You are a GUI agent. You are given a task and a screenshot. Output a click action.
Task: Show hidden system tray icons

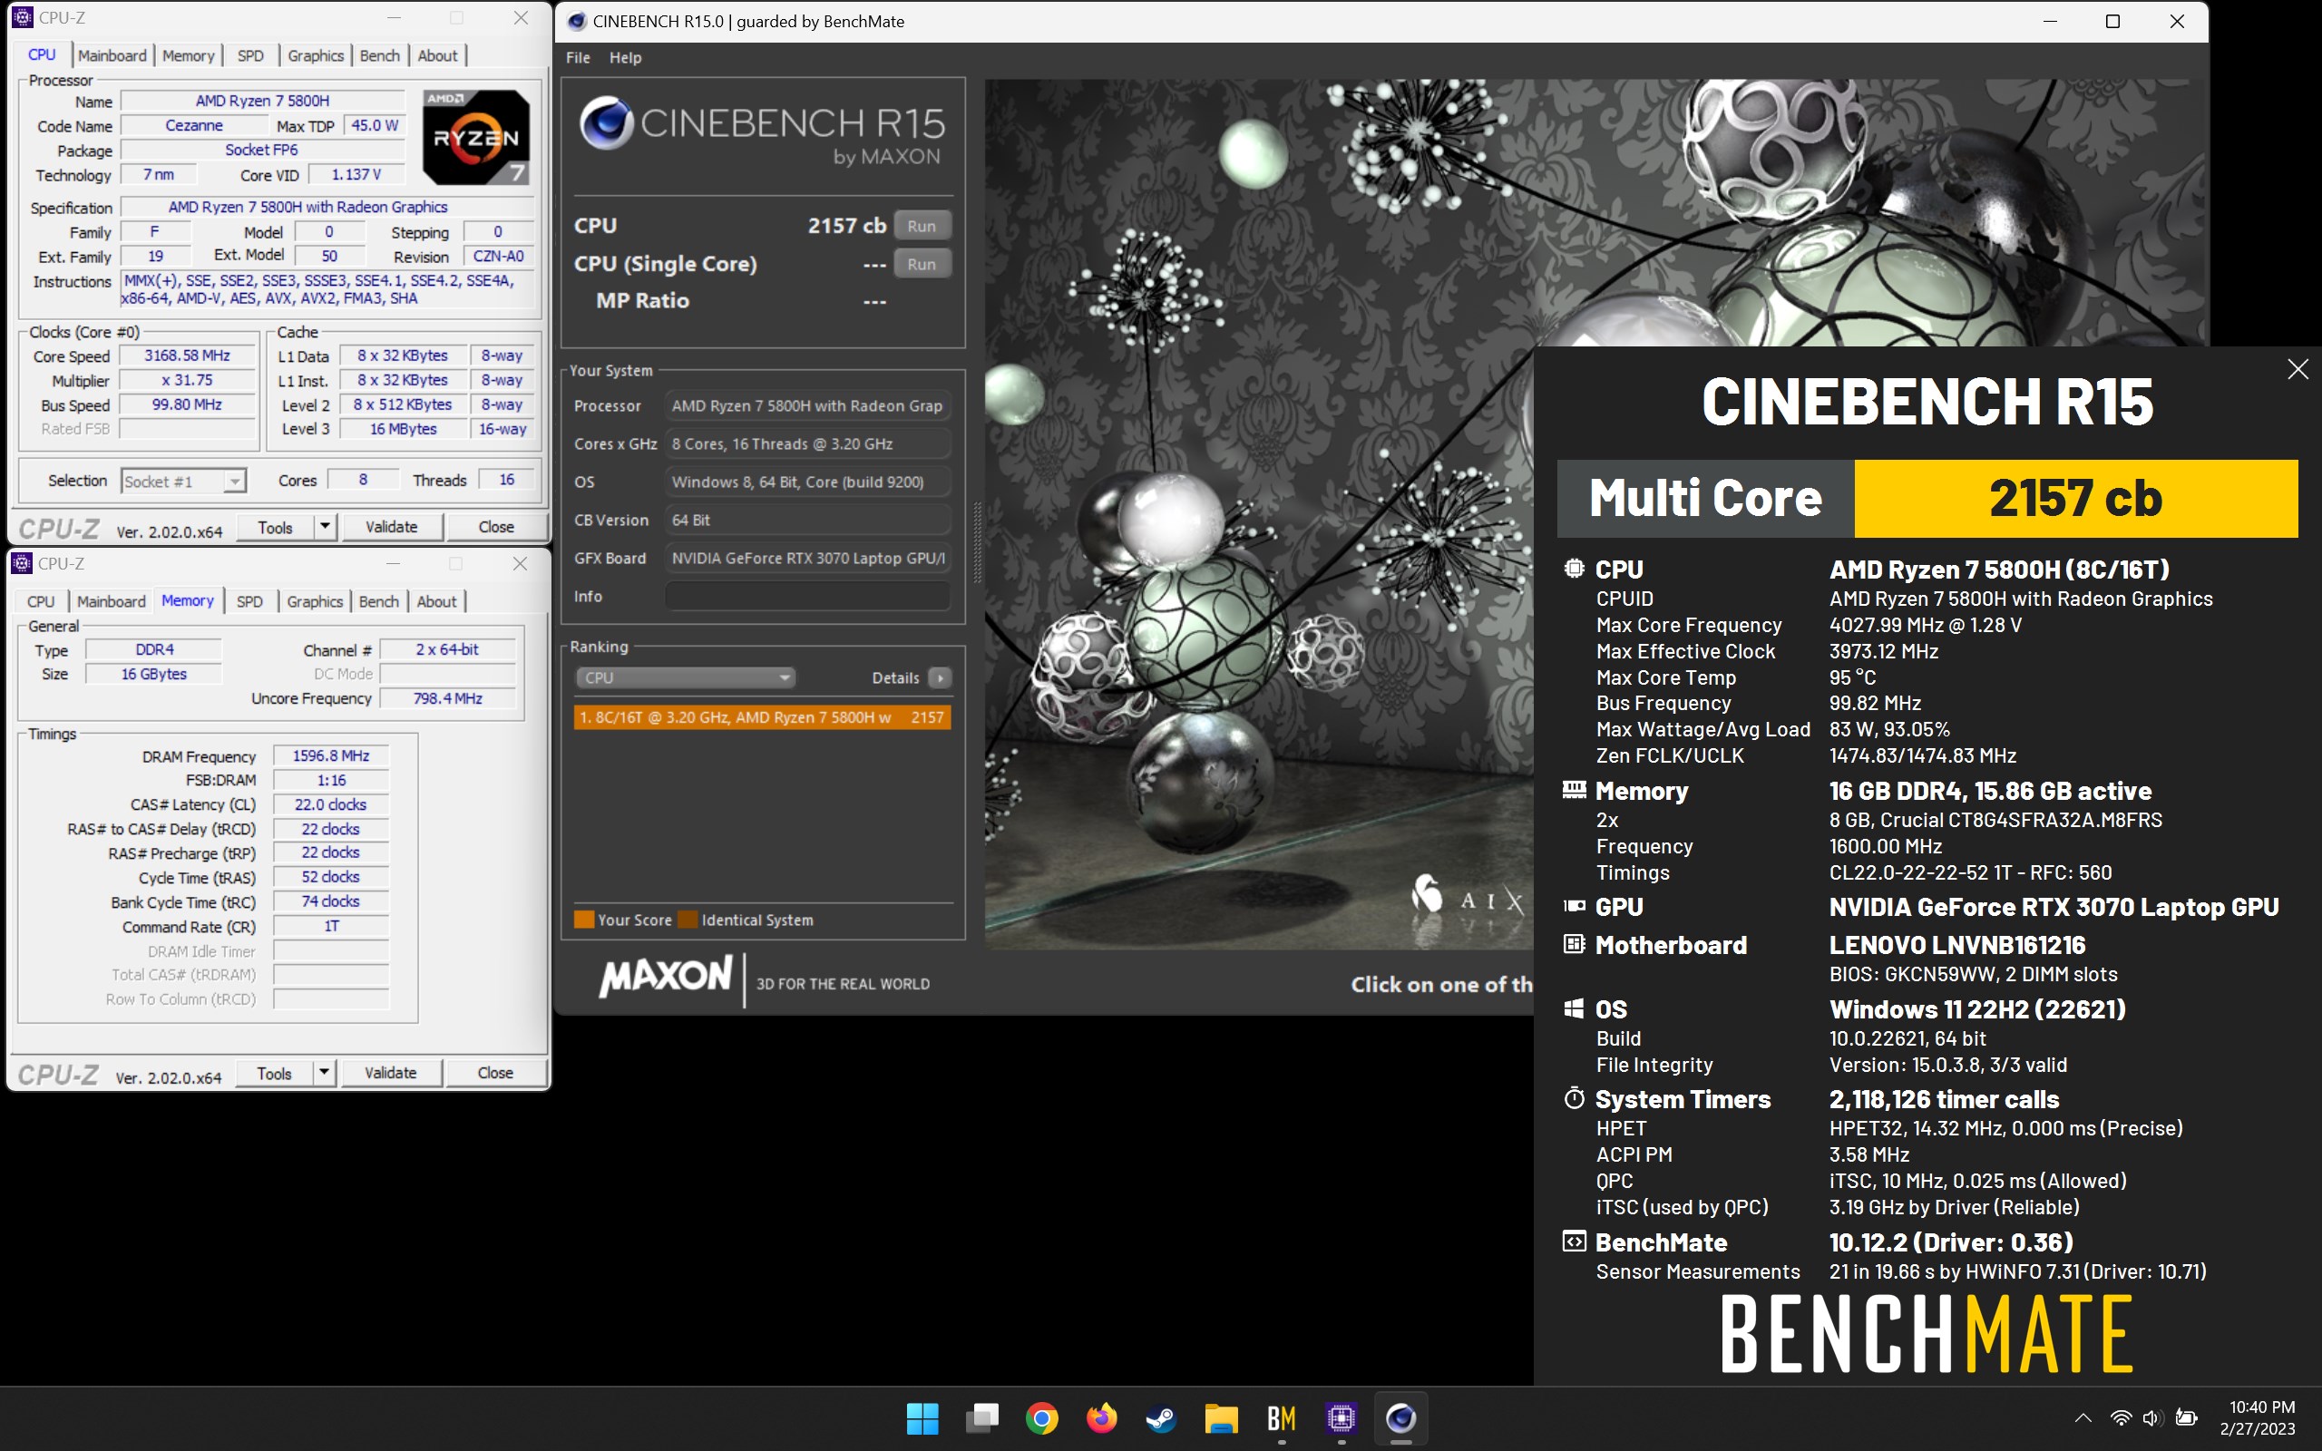pos(2083,1417)
